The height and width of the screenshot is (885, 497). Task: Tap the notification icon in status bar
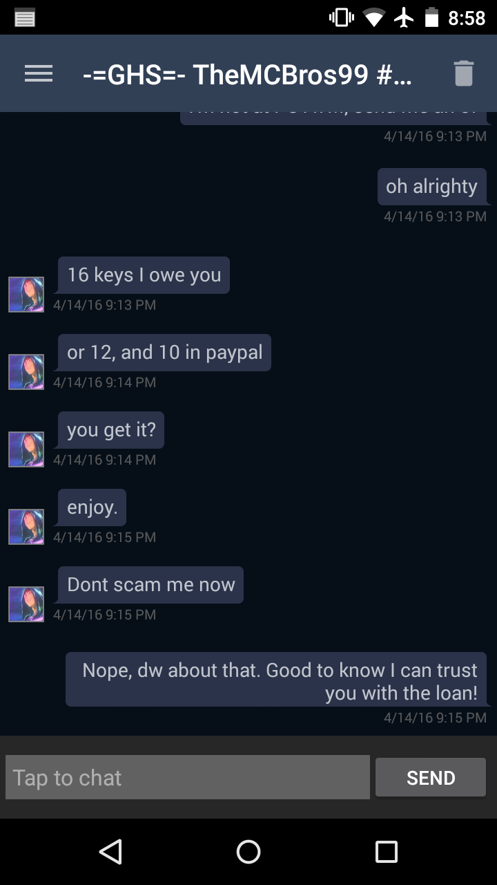(x=25, y=18)
